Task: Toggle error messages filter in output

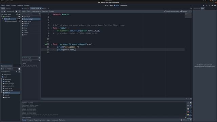Action: pos(189,112)
